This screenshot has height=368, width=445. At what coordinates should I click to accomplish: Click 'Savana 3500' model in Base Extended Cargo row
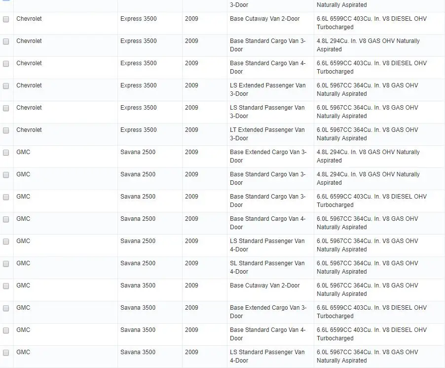click(x=138, y=308)
